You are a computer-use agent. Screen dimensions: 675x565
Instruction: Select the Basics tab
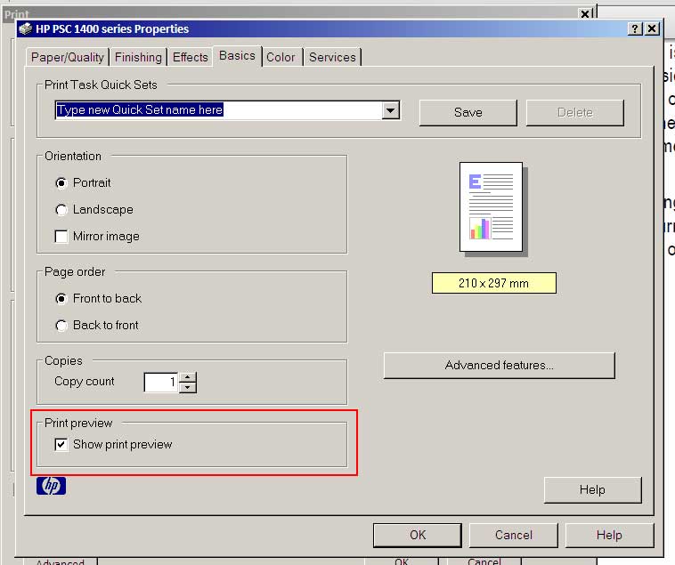(237, 56)
